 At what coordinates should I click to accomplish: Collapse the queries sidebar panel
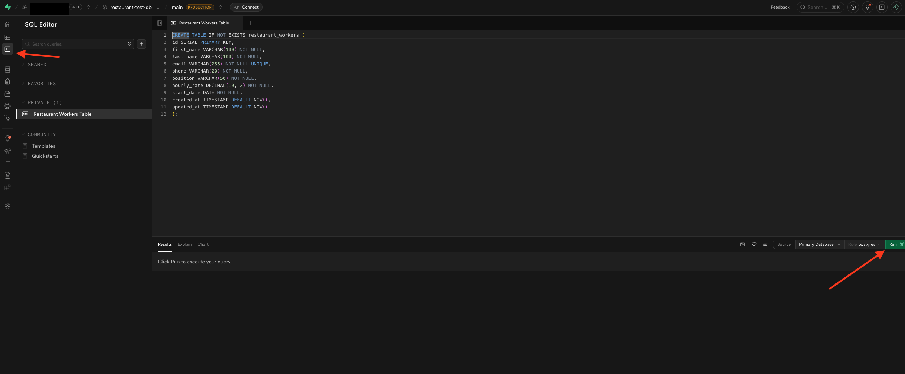tap(160, 23)
